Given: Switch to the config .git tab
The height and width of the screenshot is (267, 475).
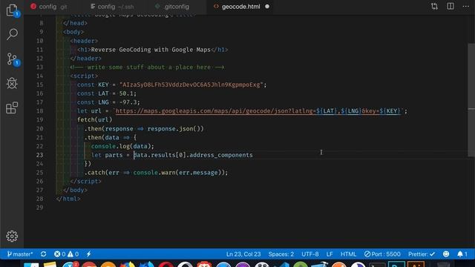Looking at the screenshot, I should pos(49,7).
